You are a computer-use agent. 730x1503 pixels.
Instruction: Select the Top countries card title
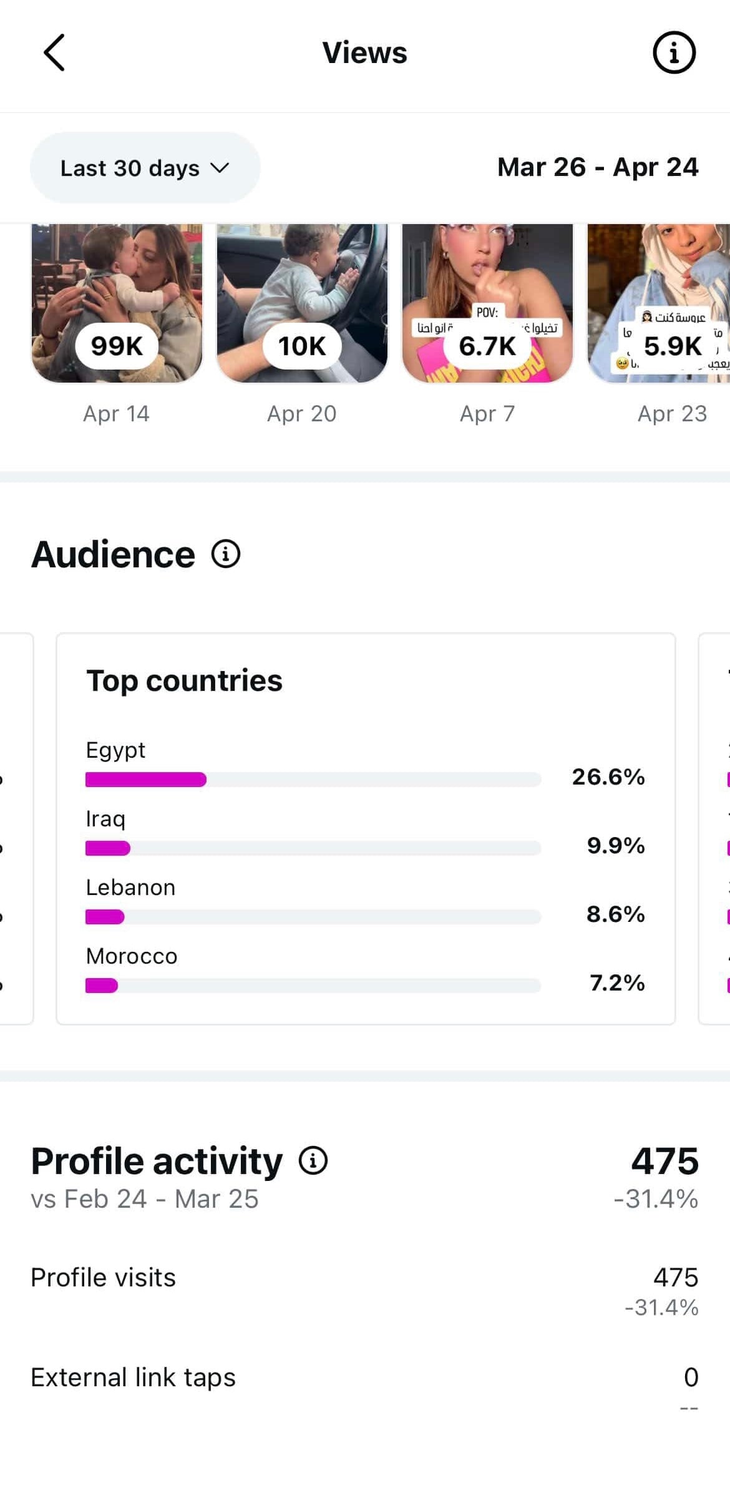click(x=184, y=680)
